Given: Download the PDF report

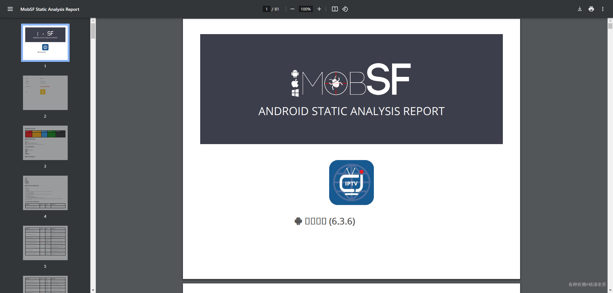Looking at the screenshot, I should 580,9.
